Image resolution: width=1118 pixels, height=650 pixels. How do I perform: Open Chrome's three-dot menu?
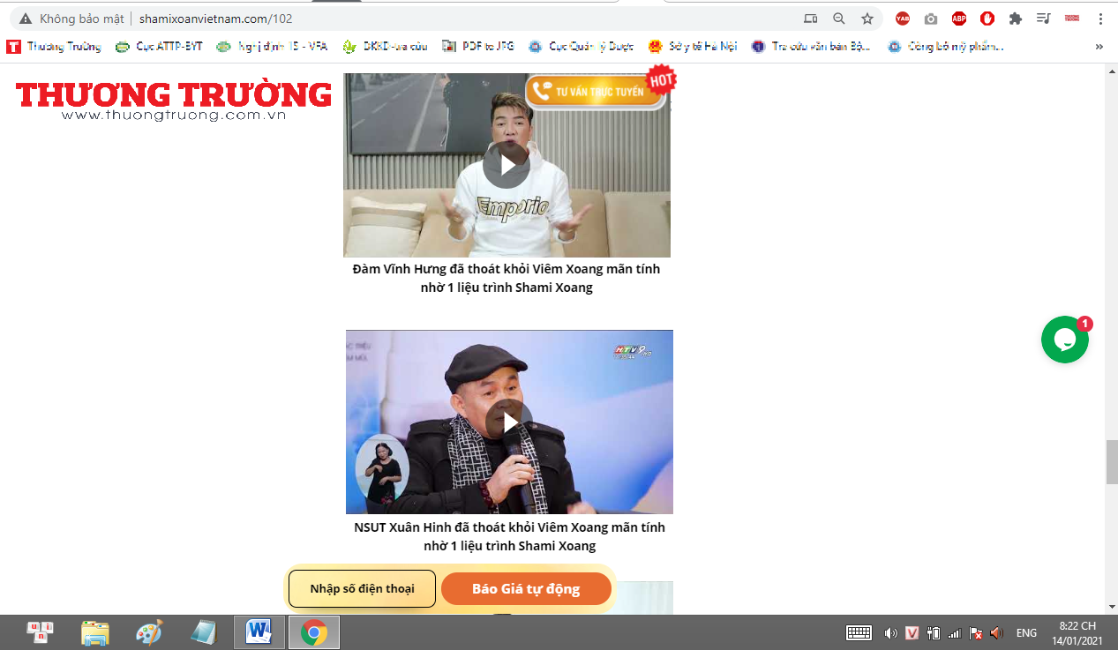[1100, 19]
